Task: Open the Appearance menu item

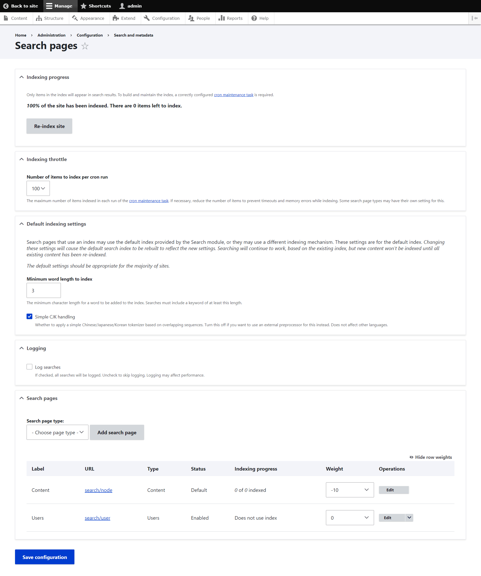Action: (88, 18)
